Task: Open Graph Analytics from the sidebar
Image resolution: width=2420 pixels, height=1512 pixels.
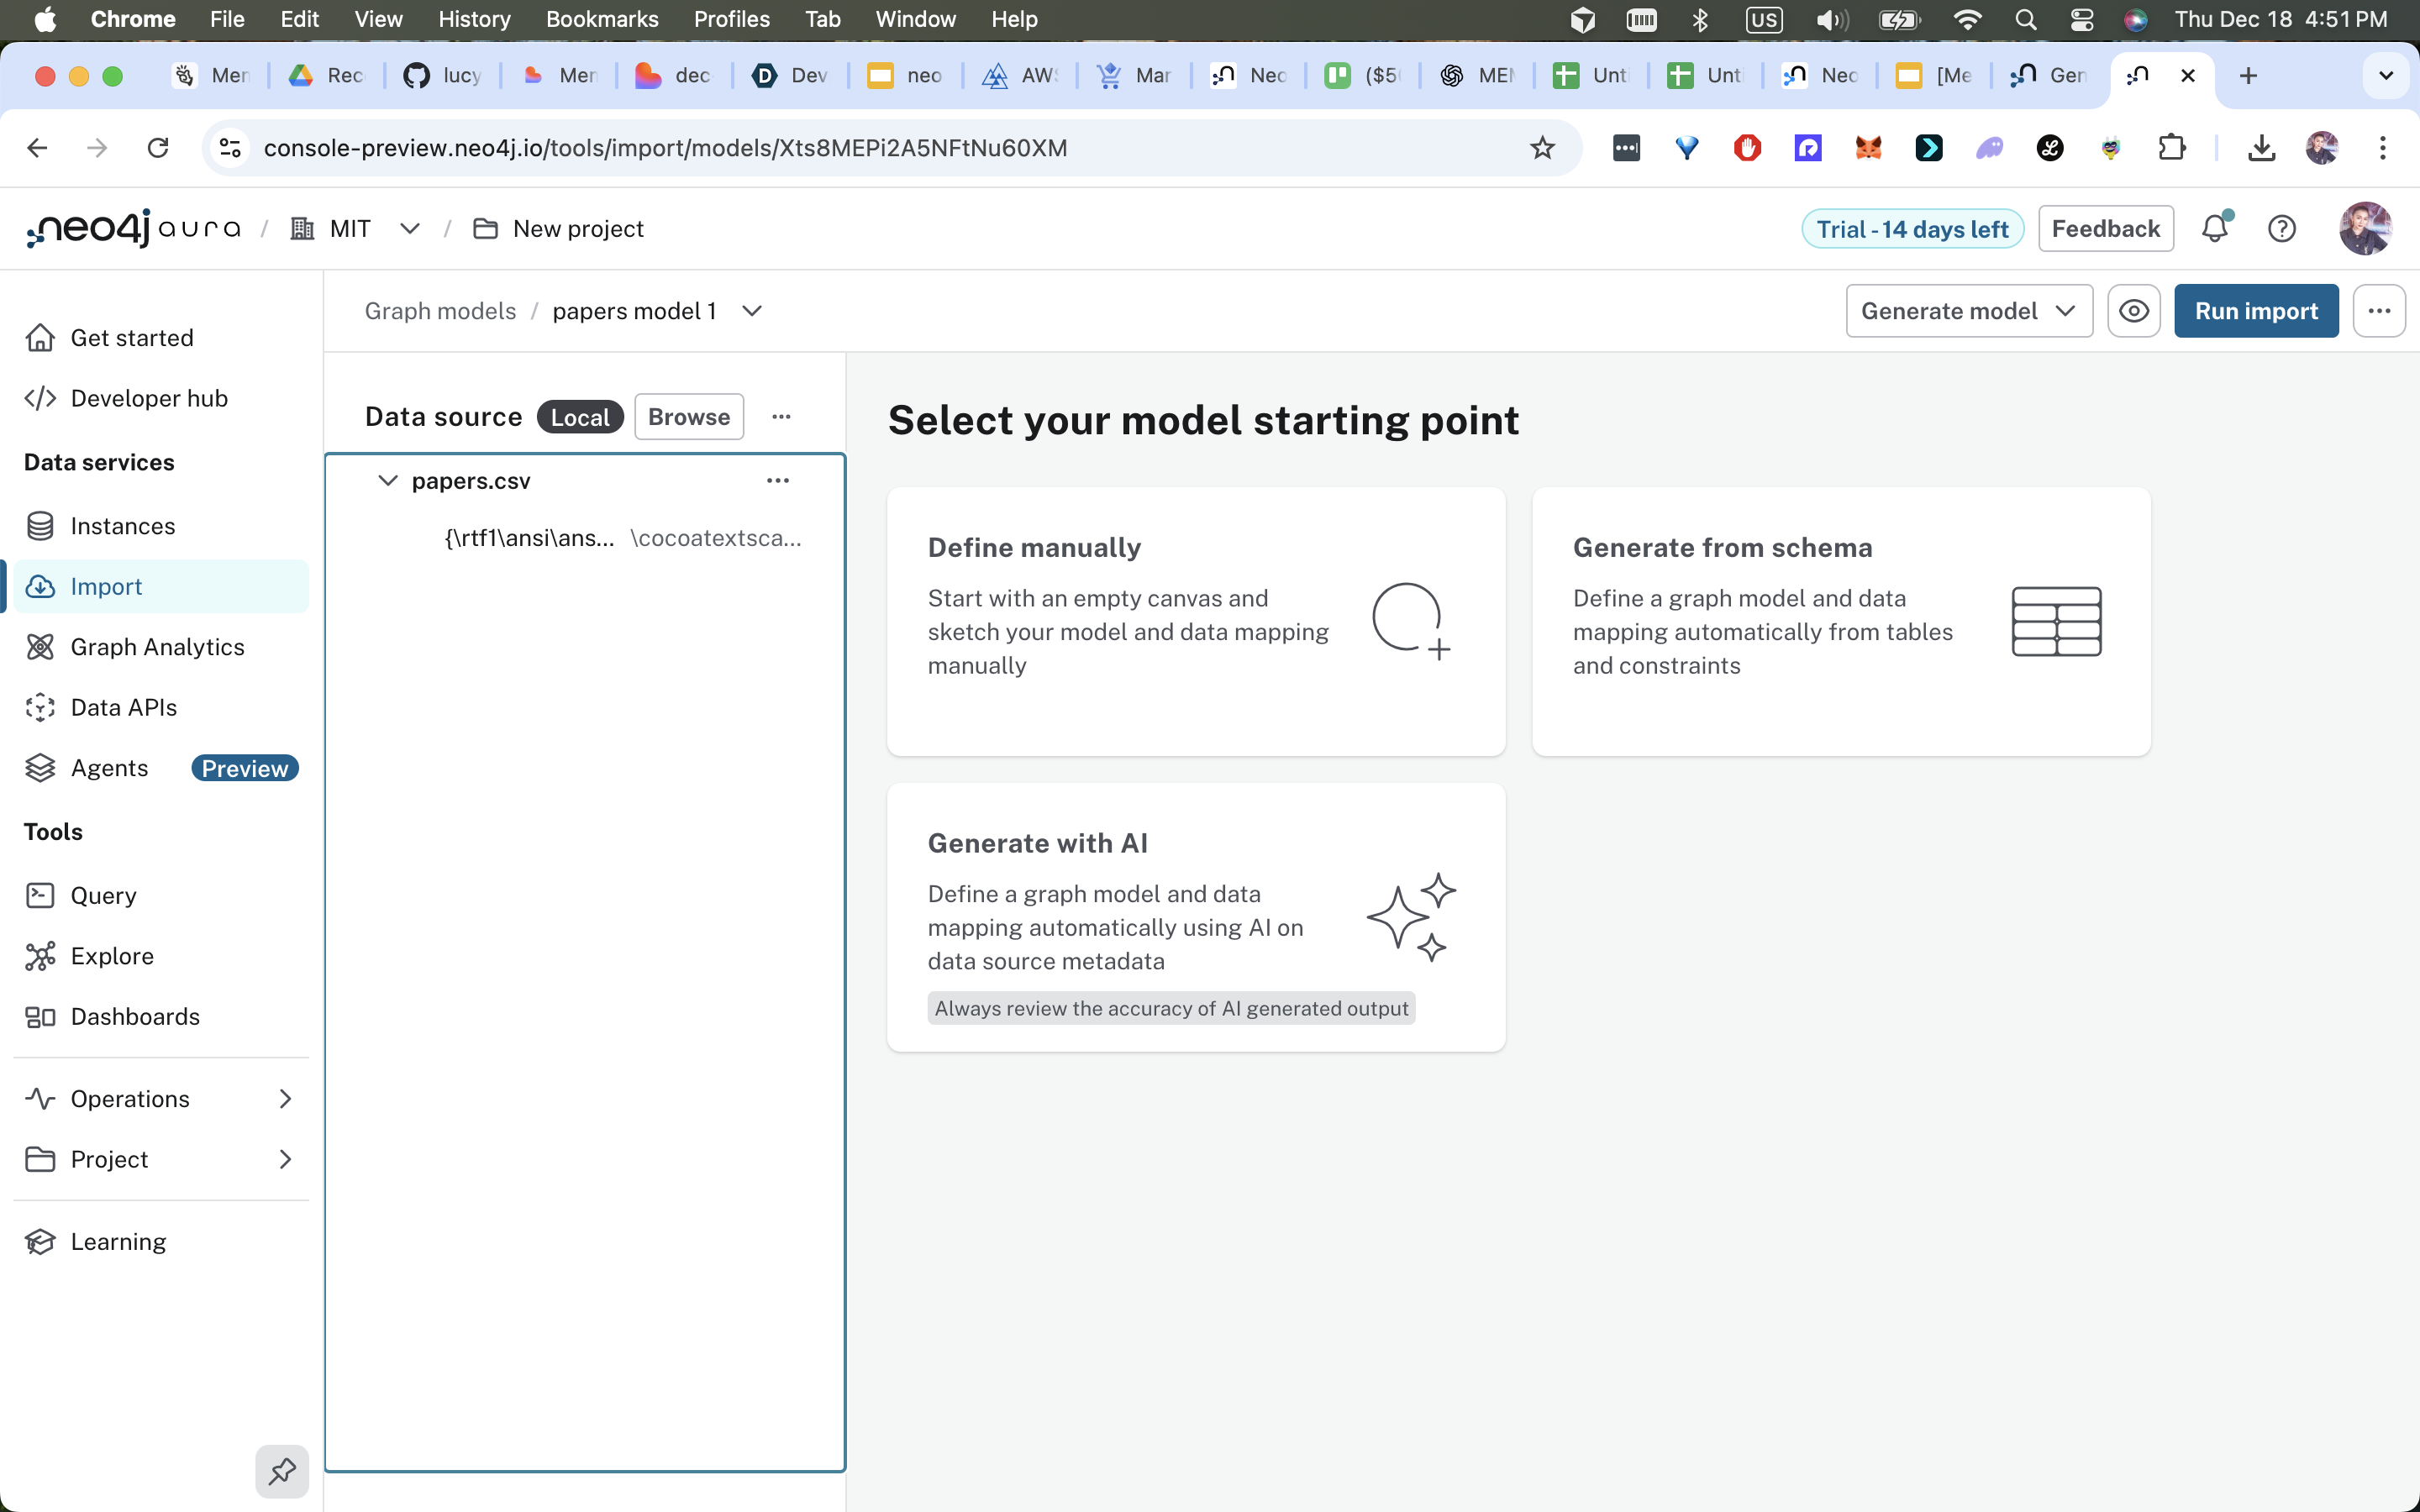Action: click(x=157, y=647)
